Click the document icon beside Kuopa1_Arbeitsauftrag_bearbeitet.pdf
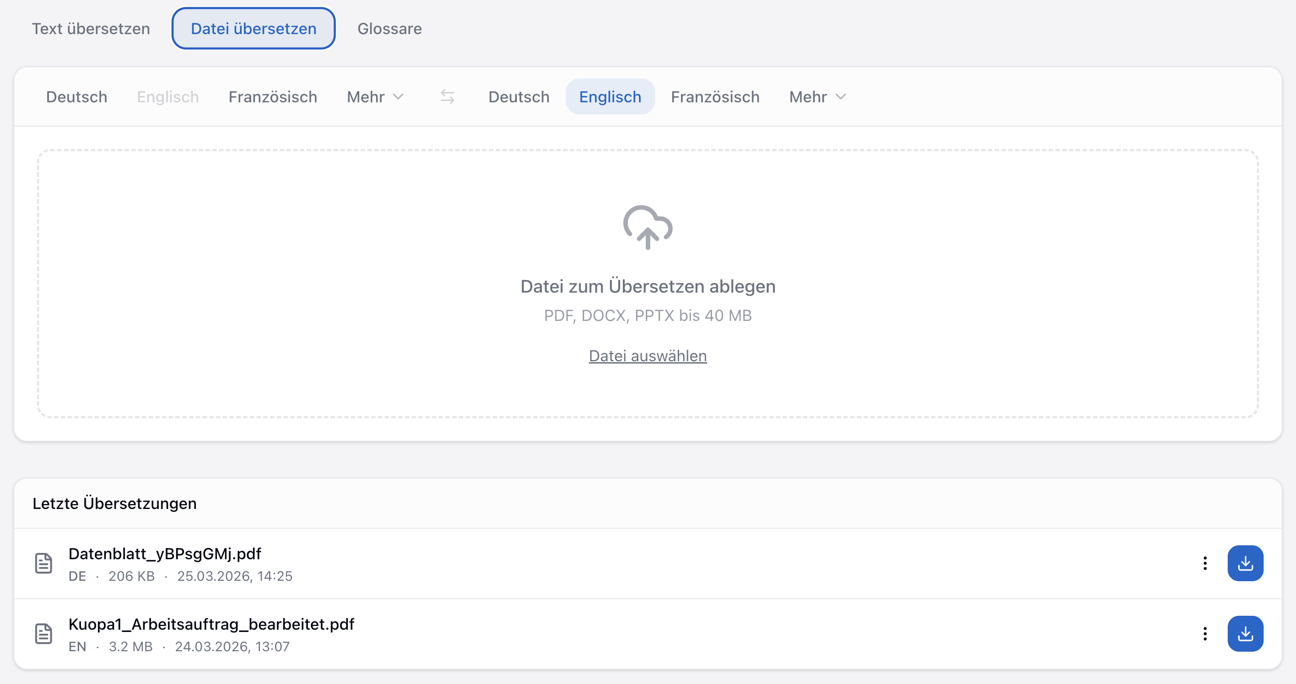This screenshot has width=1296, height=684. click(44, 634)
